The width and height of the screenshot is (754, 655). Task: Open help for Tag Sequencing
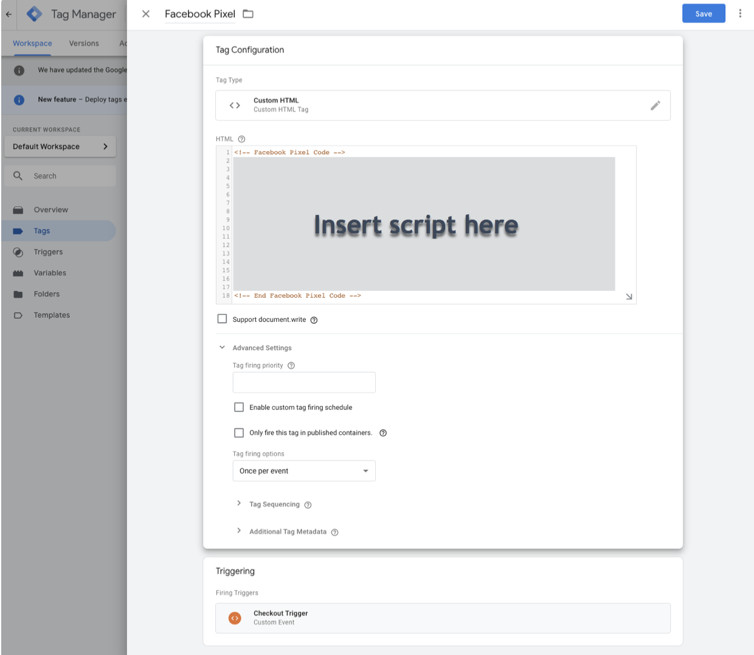[308, 505]
